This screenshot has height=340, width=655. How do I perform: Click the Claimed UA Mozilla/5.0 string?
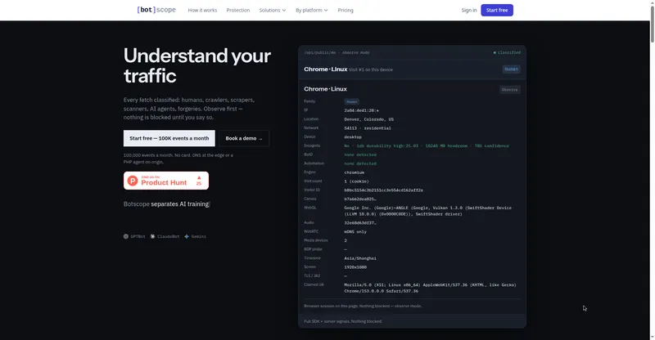click(x=431, y=288)
